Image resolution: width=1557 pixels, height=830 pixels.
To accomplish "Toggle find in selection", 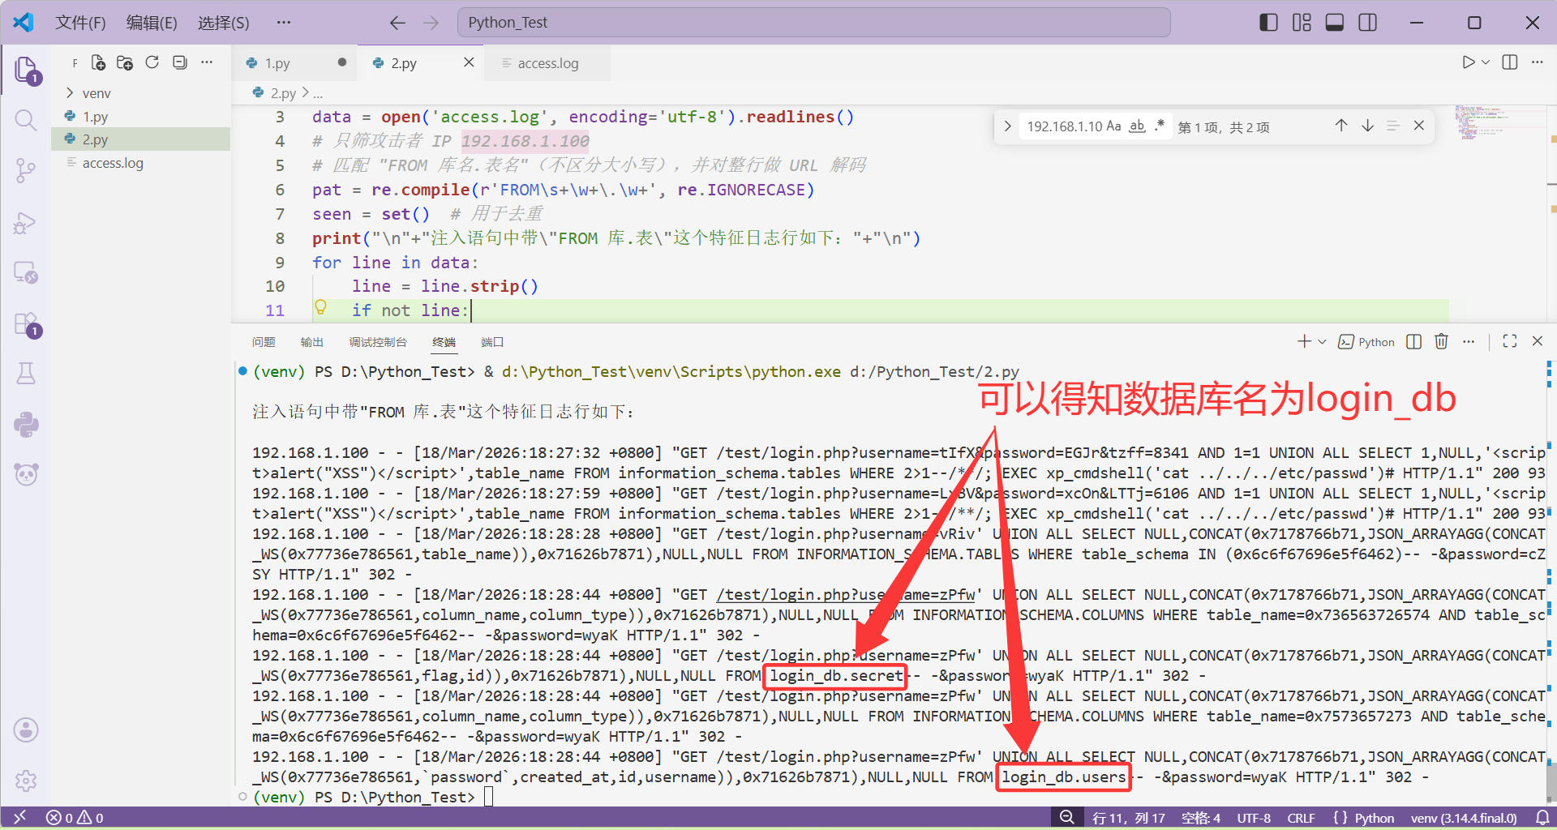I will [1393, 126].
